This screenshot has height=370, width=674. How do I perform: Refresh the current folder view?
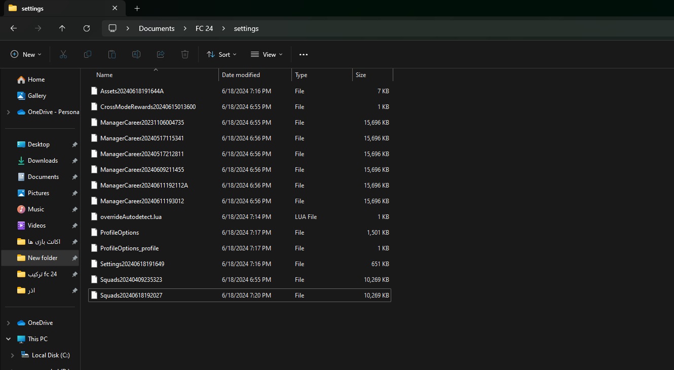87,28
